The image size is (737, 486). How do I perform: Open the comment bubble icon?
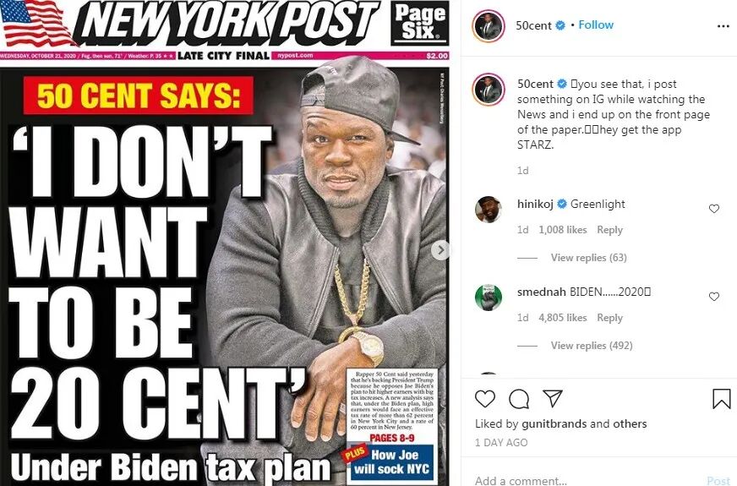click(x=519, y=399)
